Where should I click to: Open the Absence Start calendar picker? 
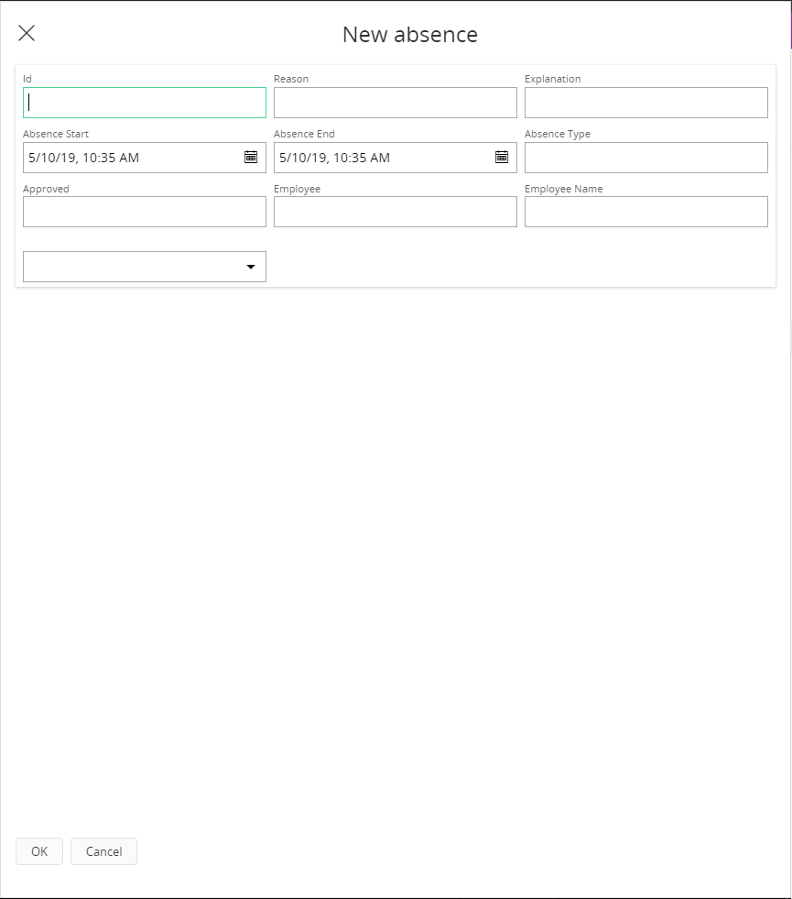pos(251,157)
